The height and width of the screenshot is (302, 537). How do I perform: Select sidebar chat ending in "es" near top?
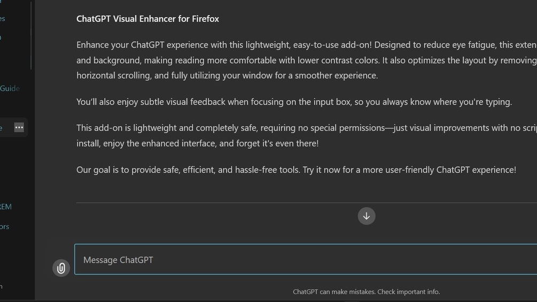click(x=3, y=19)
